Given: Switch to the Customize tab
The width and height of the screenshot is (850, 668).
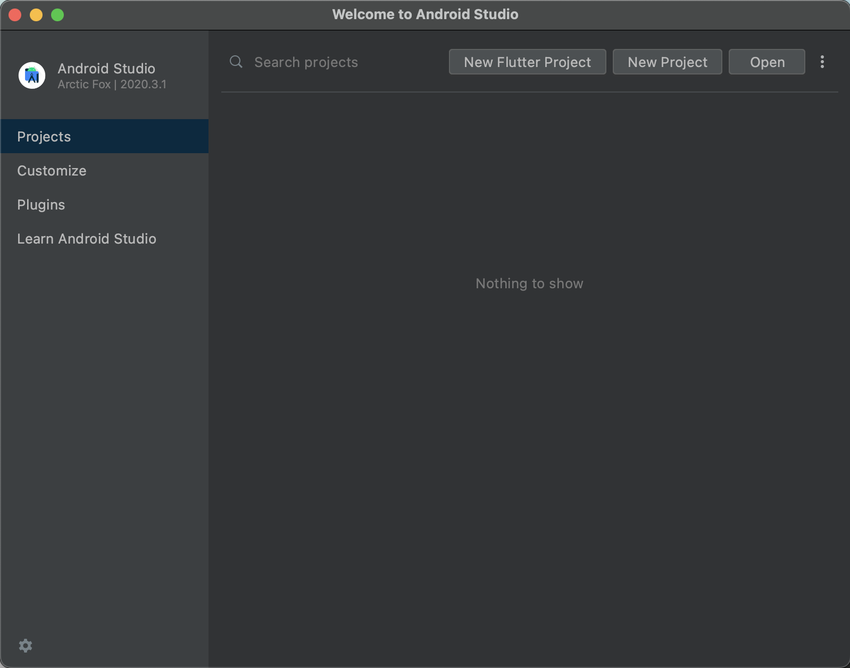Looking at the screenshot, I should (x=104, y=170).
